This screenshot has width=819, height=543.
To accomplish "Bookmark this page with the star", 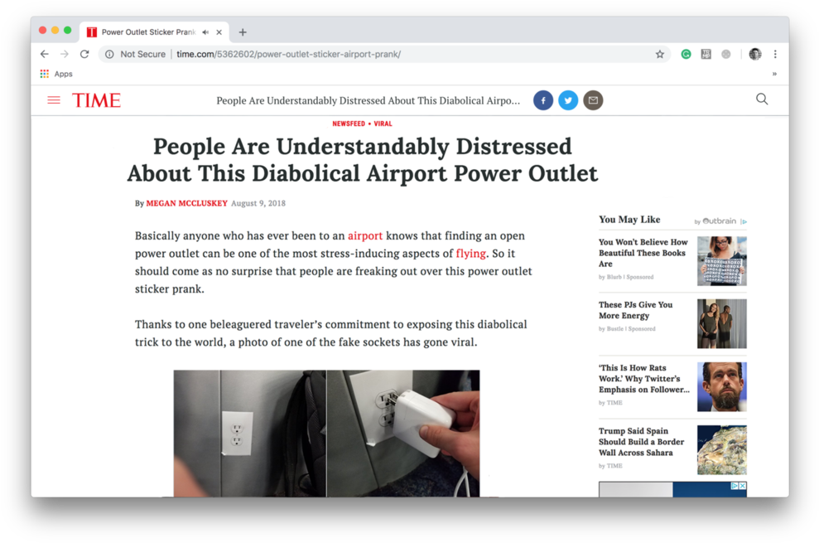I will [660, 54].
